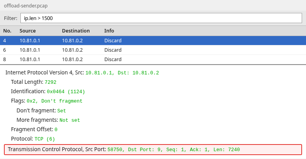Click the Source column header
This screenshot has height=159, width=306.
point(27,31)
